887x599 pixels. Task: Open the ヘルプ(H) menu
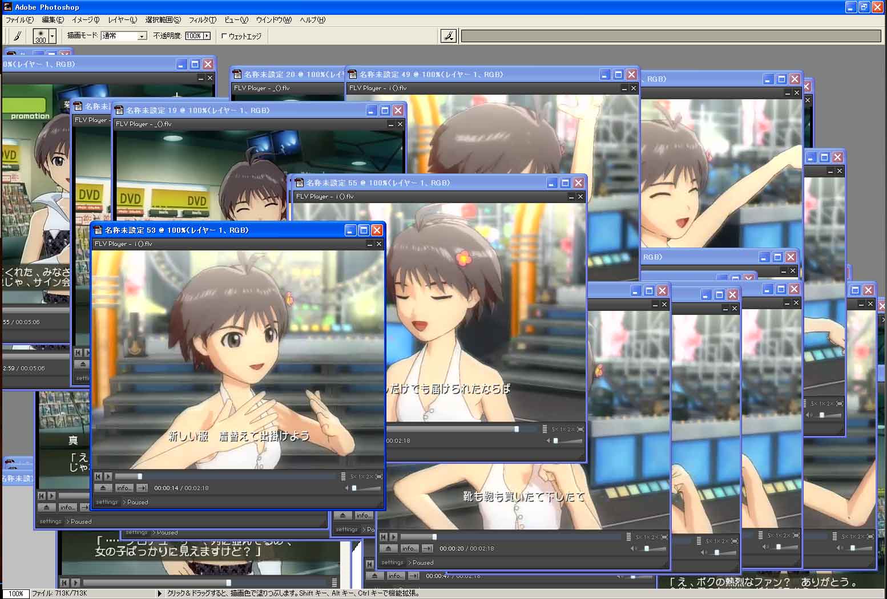(312, 20)
